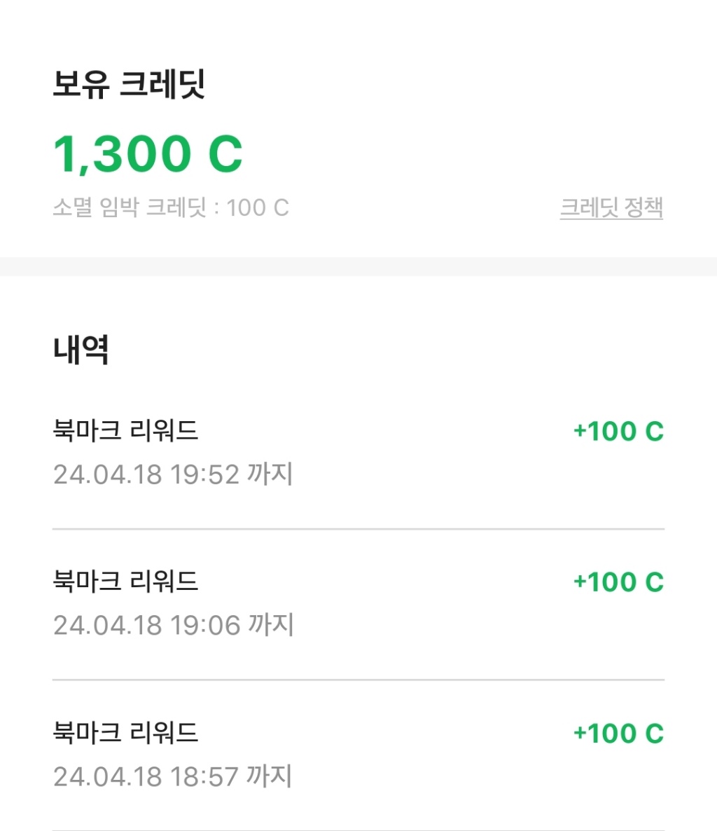Screen dimensions: 717x831
Task: Tap the 내역 section heading
Action: (x=81, y=349)
